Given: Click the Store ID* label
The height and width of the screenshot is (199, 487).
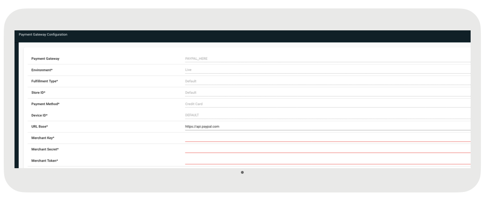Looking at the screenshot, I should click(x=38, y=92).
